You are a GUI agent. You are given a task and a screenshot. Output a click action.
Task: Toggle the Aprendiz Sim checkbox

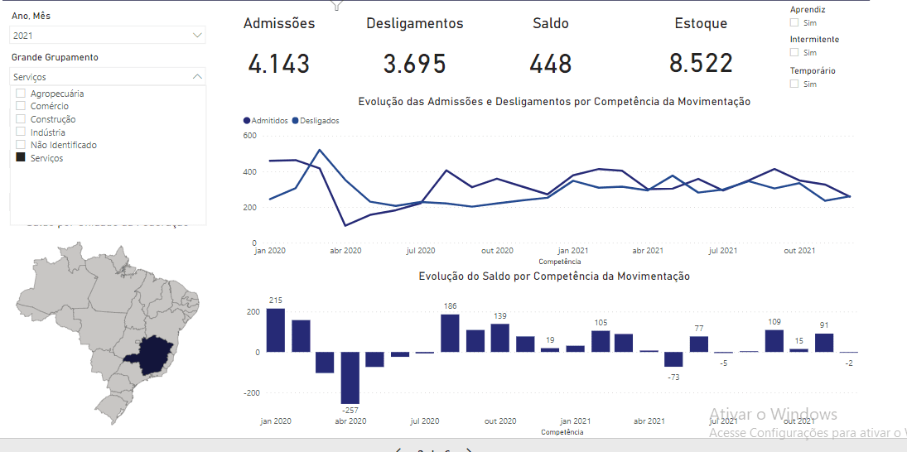click(x=794, y=23)
